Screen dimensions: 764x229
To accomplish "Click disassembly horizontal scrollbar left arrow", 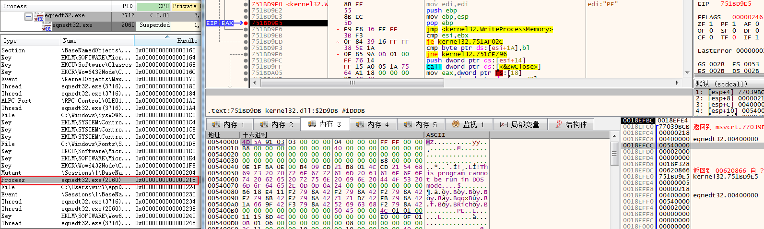I will click(255, 83).
